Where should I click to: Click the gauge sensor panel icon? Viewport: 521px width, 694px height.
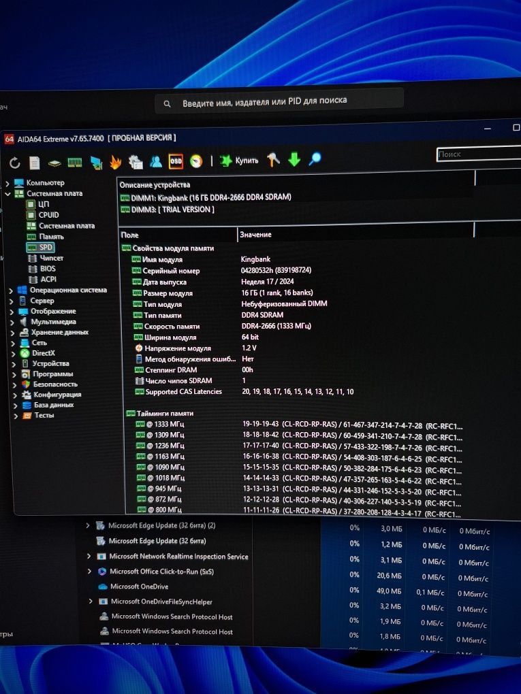coord(196,161)
